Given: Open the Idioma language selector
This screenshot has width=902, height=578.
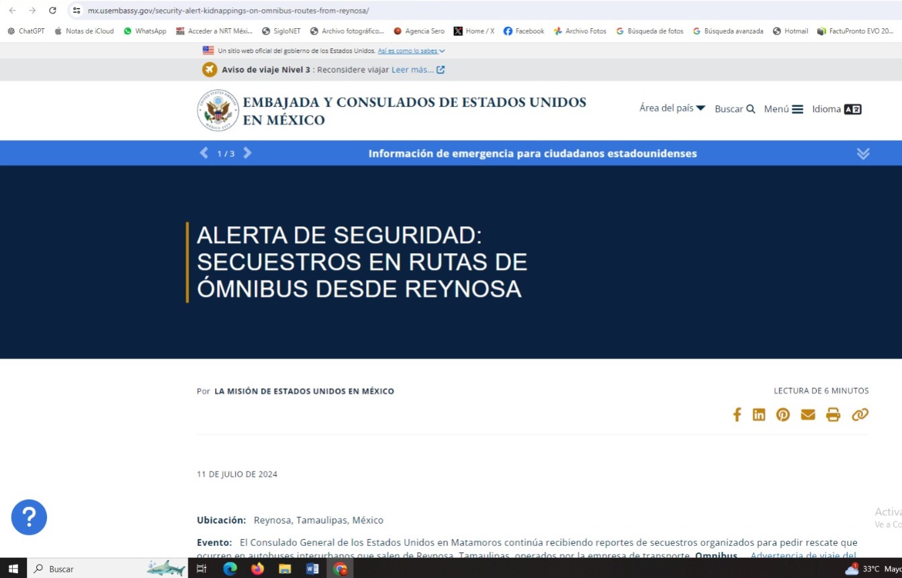Looking at the screenshot, I should tap(836, 109).
